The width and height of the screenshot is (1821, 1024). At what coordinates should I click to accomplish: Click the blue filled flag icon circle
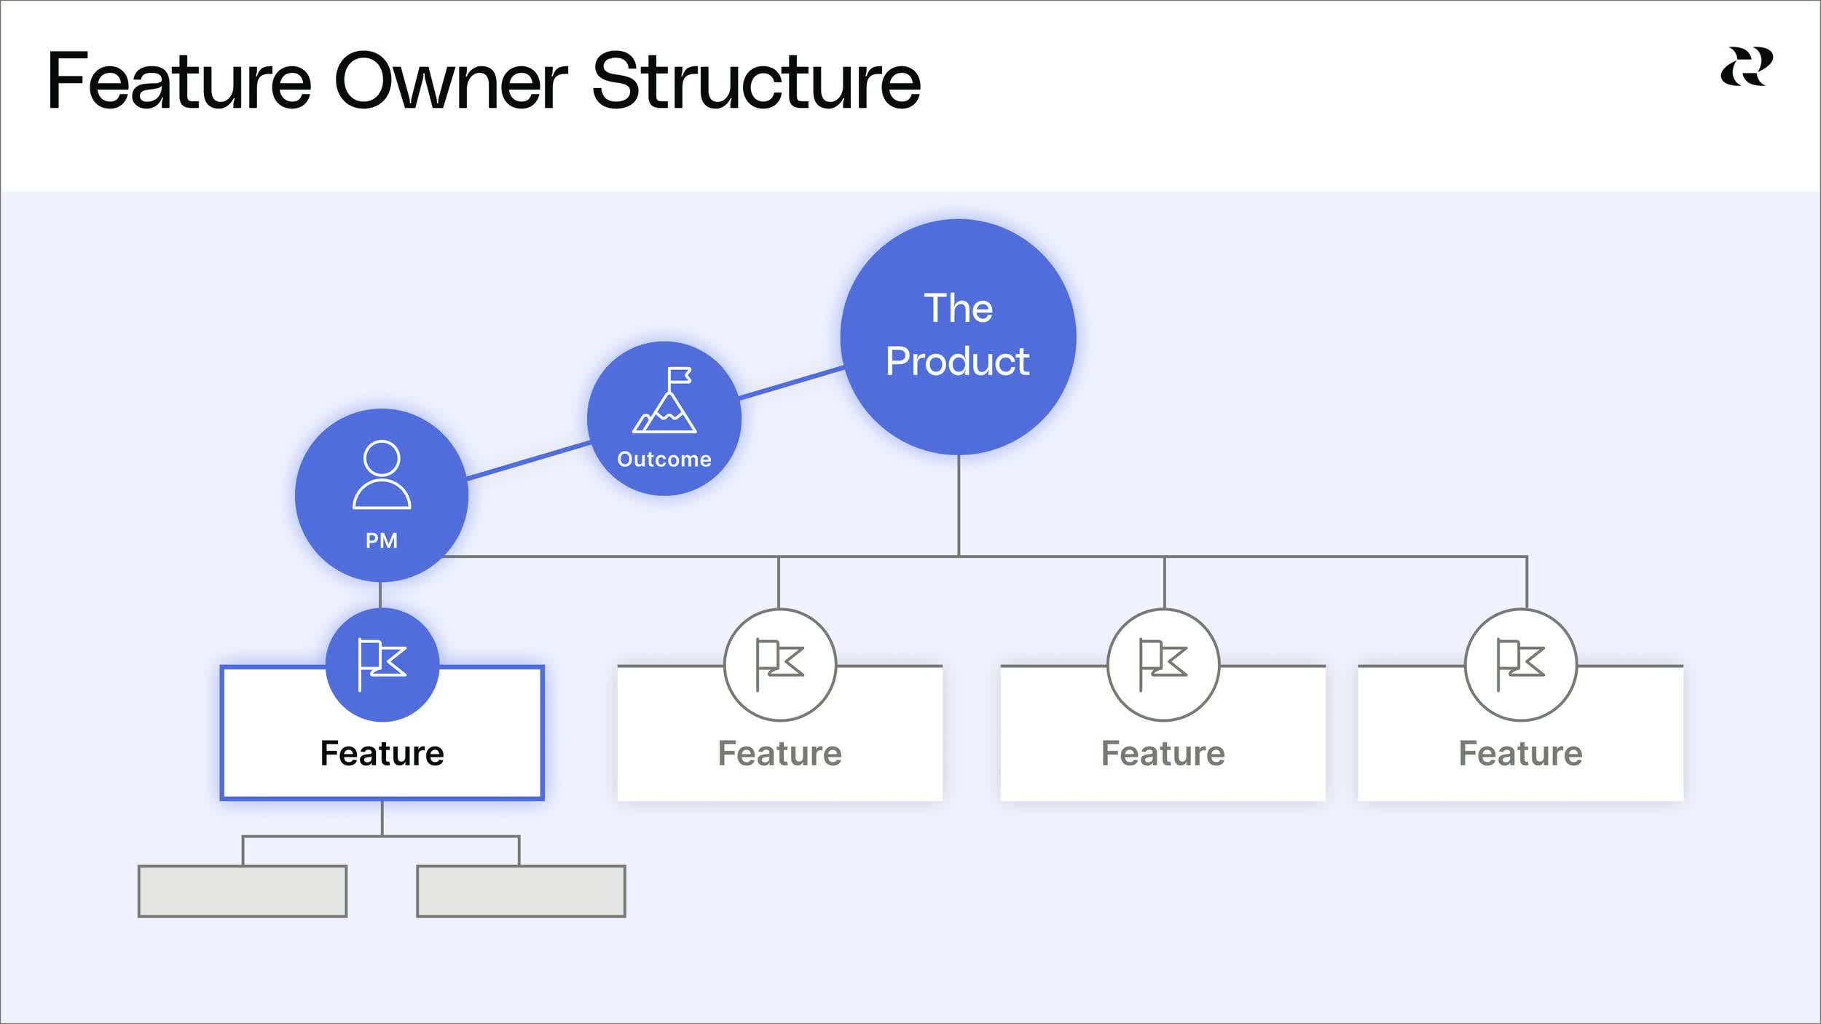[382, 664]
